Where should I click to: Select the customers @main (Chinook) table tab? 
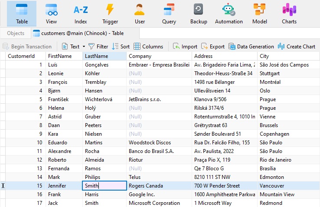coord(85,33)
